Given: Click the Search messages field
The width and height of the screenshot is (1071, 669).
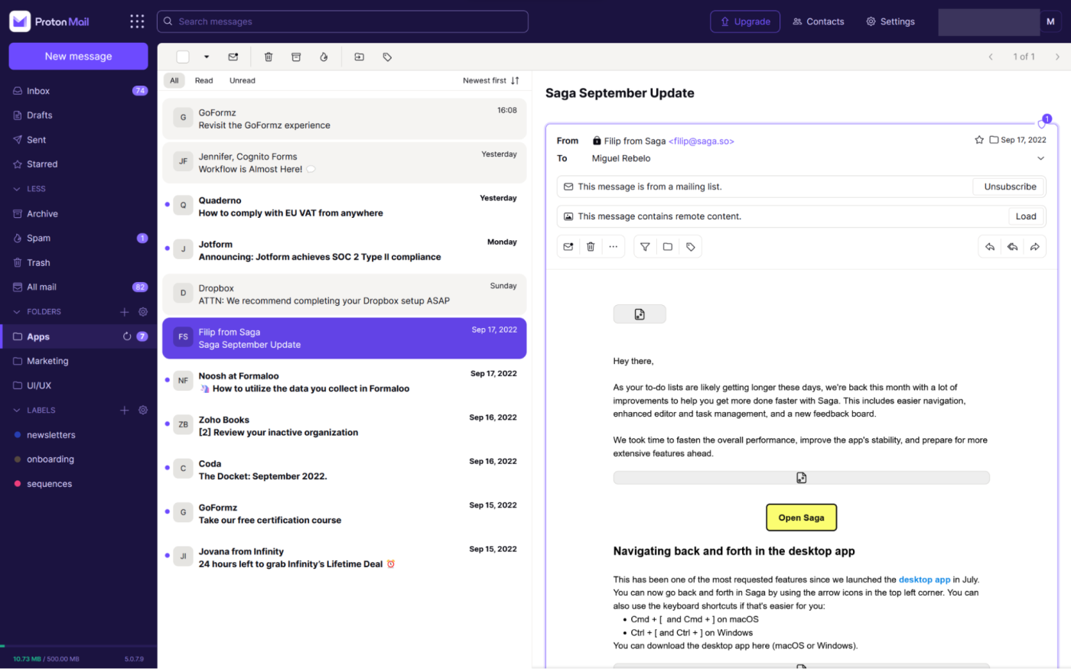Looking at the screenshot, I should (343, 21).
